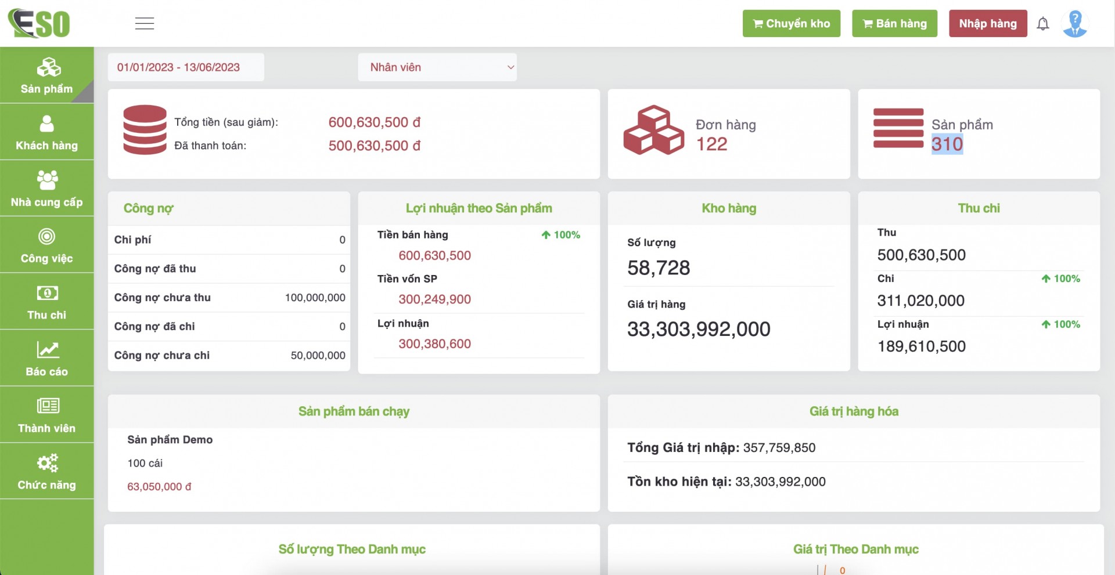The height and width of the screenshot is (575, 1115).
Task: Click the Đơn hàng boxes icon
Action: [653, 130]
